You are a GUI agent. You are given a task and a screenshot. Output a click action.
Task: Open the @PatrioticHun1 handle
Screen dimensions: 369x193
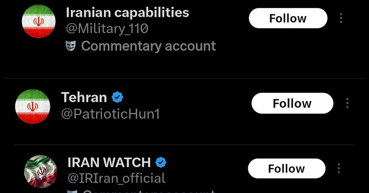(111, 114)
